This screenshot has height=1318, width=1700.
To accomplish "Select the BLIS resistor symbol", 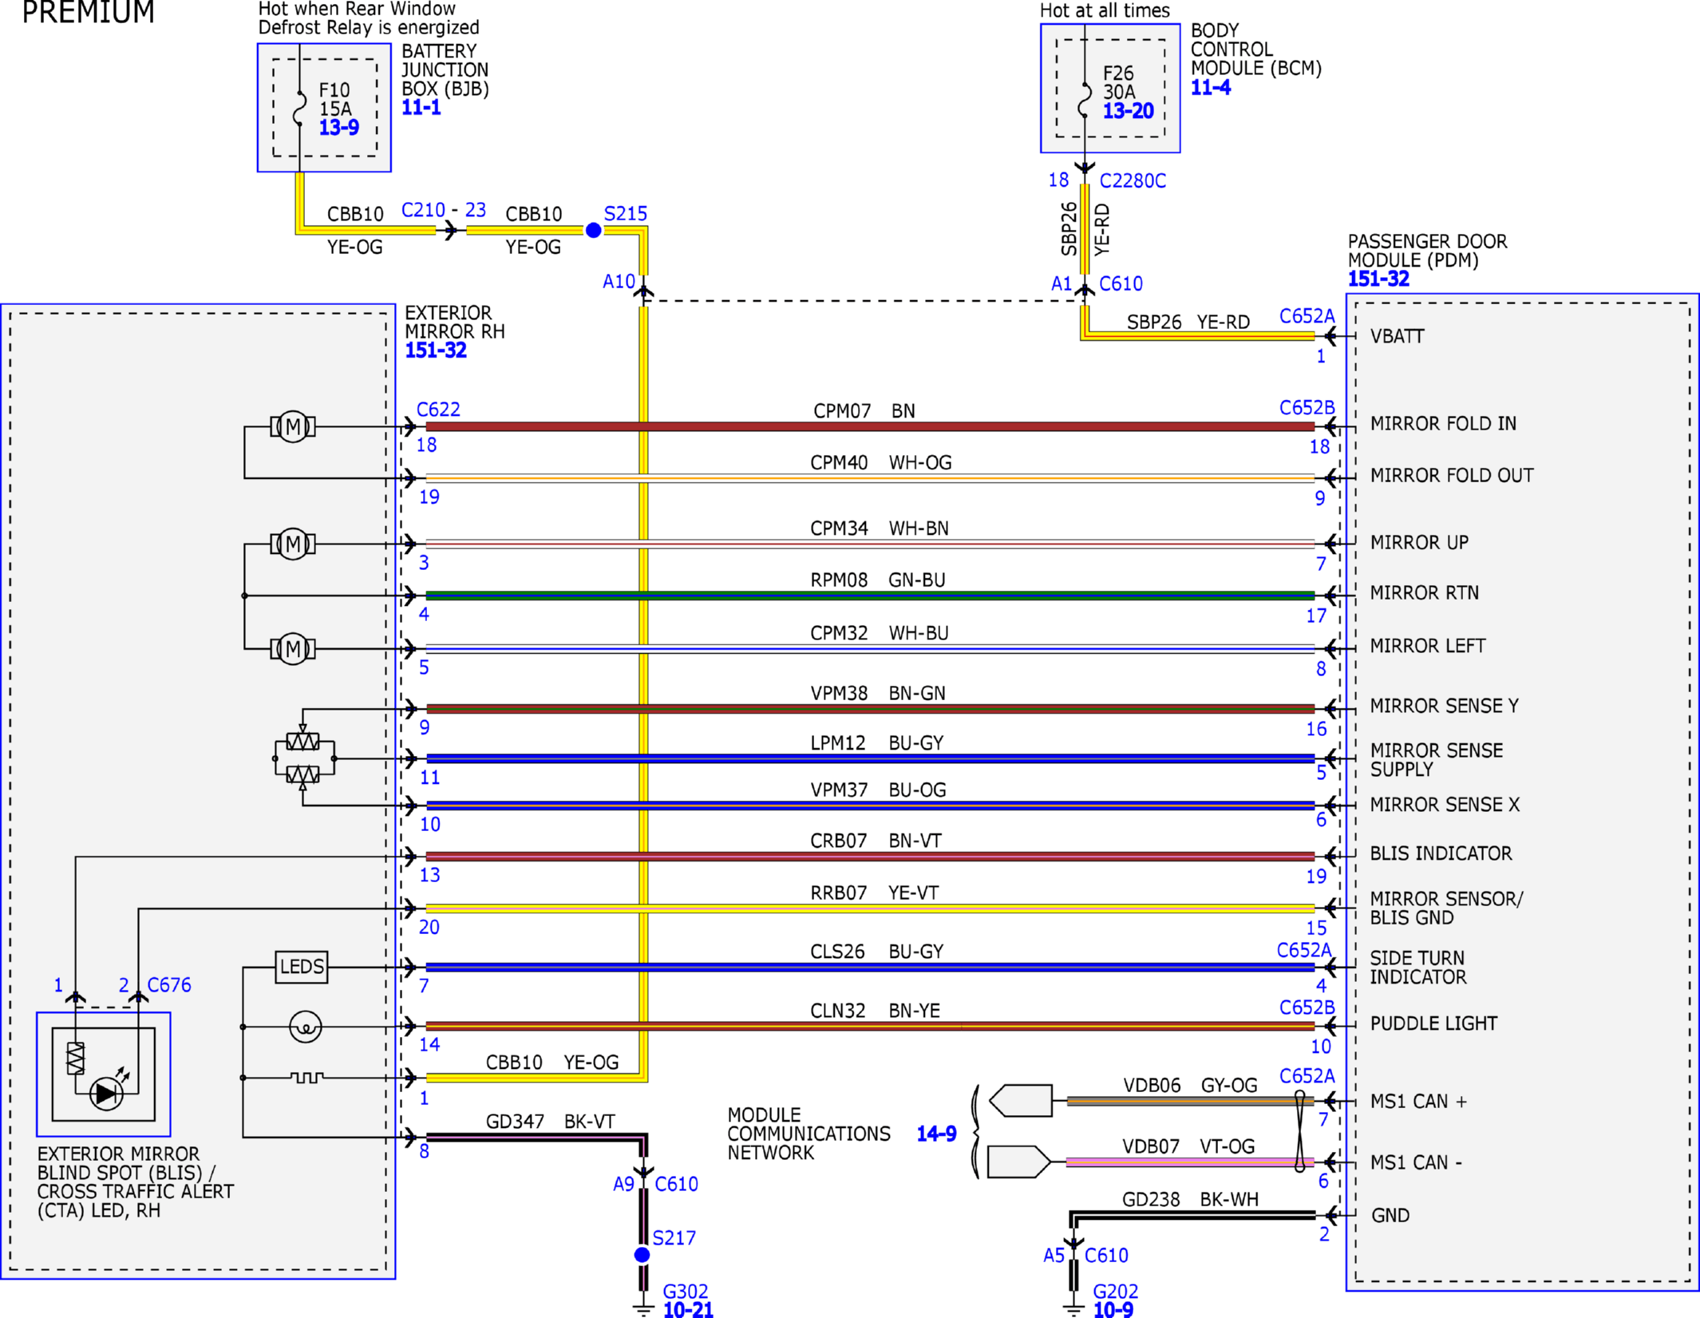I will pos(75,1058).
